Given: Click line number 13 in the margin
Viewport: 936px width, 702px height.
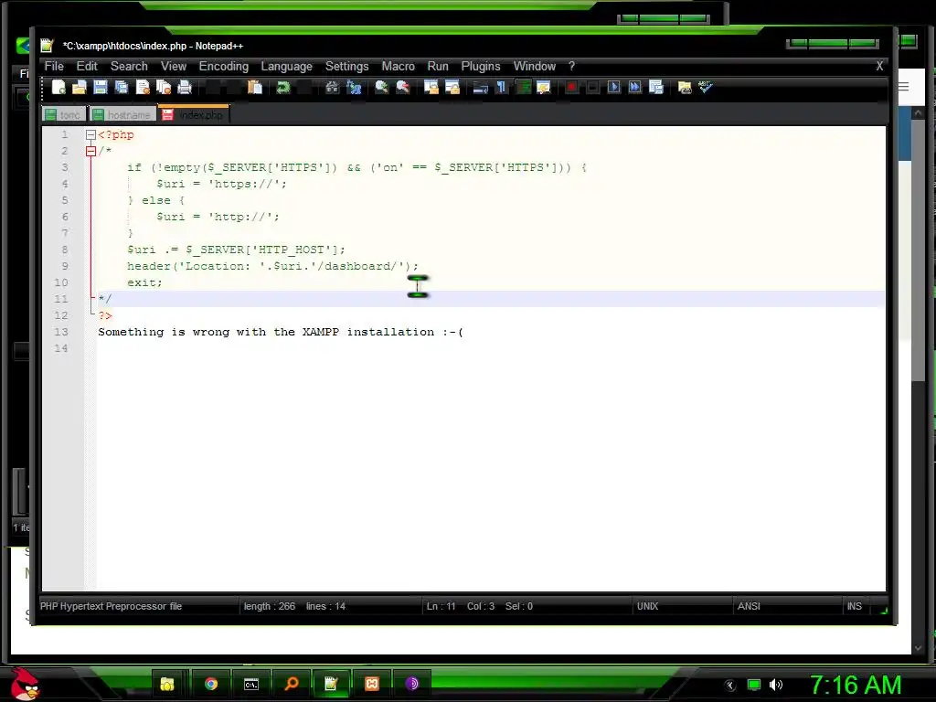Looking at the screenshot, I should coord(61,332).
